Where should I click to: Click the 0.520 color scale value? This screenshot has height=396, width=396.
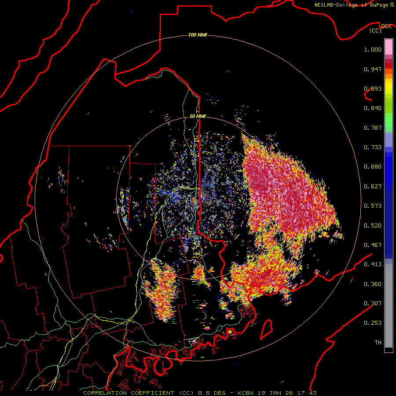373,226
